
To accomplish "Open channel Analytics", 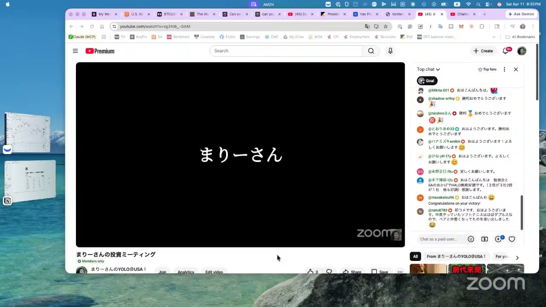I will [186, 272].
